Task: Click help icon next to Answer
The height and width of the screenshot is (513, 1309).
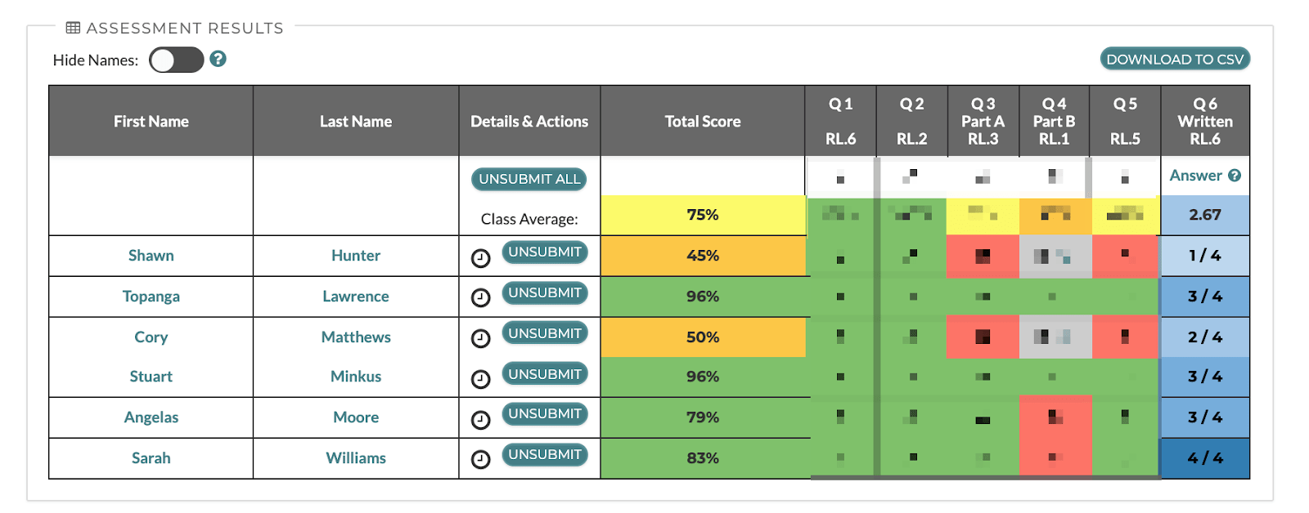Action: point(1235,176)
